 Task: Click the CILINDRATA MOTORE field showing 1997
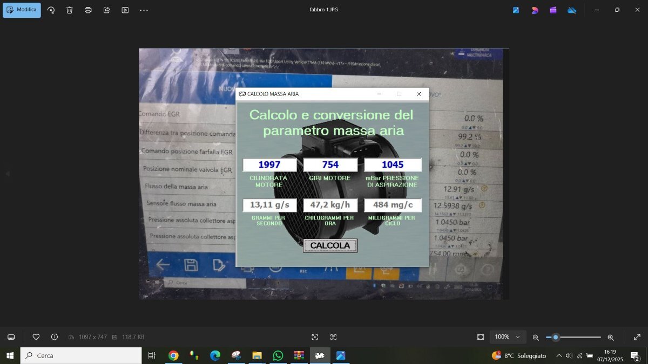pyautogui.click(x=269, y=165)
